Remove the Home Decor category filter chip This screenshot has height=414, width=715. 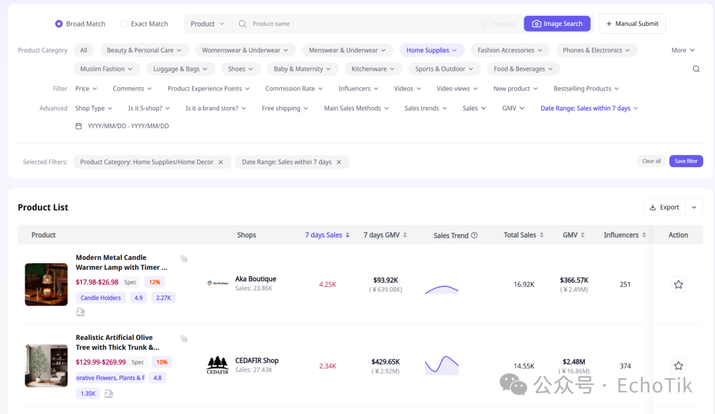[x=220, y=162]
